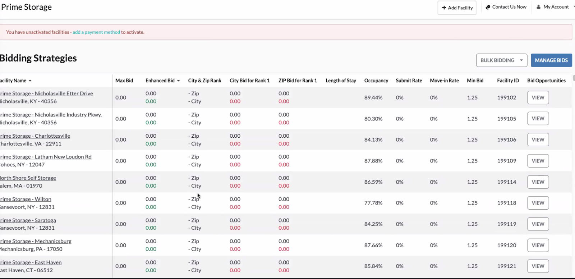Click the Prime Storage site title
This screenshot has height=279, width=575.
(26, 7)
